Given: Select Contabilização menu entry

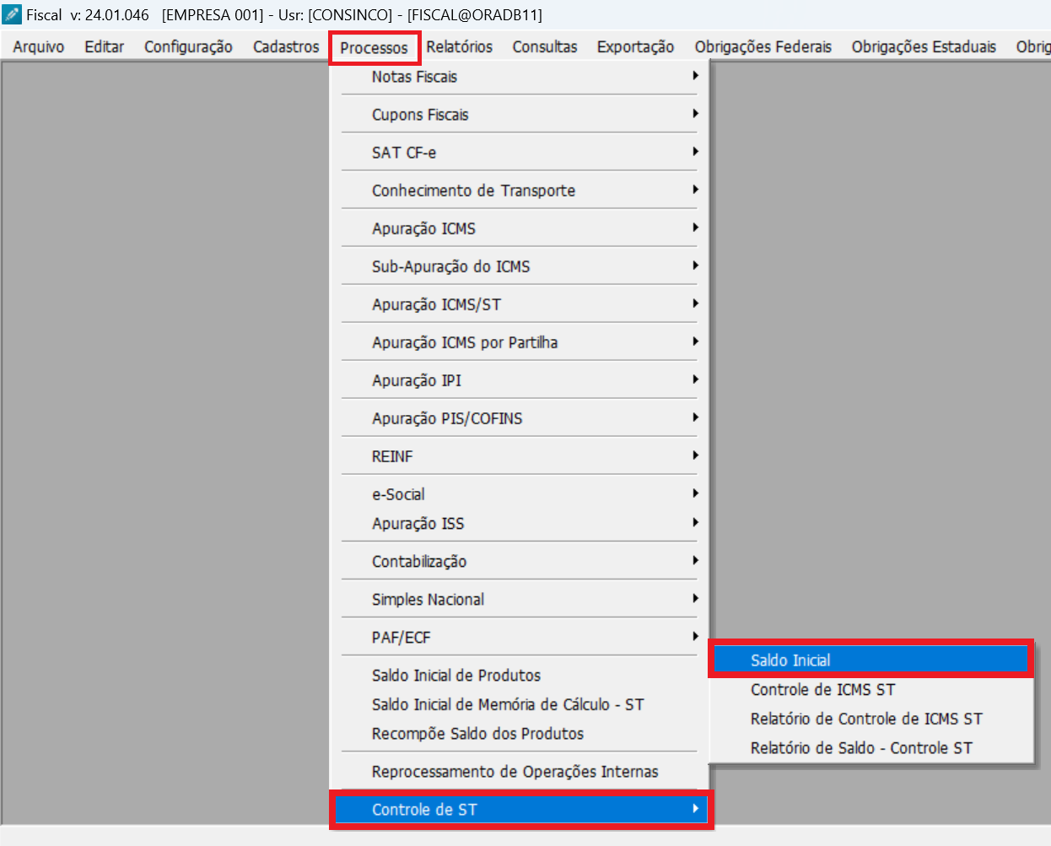Looking at the screenshot, I should pyautogui.click(x=520, y=562).
